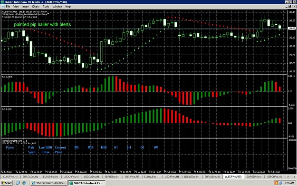
Task: Switch to the EURUSDm,H1 chart tab
Action: coord(212,176)
